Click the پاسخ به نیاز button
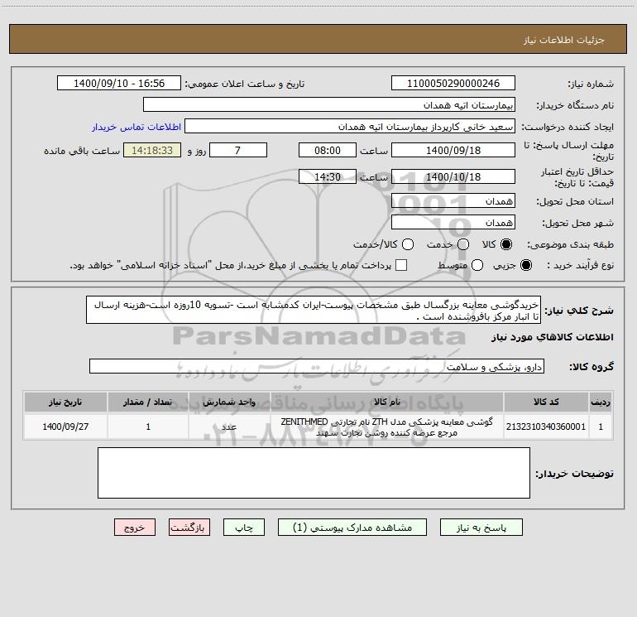The image size is (637, 617). pos(481,527)
